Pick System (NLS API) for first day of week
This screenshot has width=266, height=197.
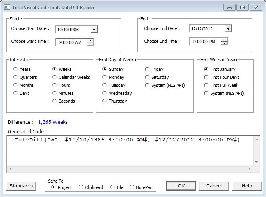click(165, 85)
